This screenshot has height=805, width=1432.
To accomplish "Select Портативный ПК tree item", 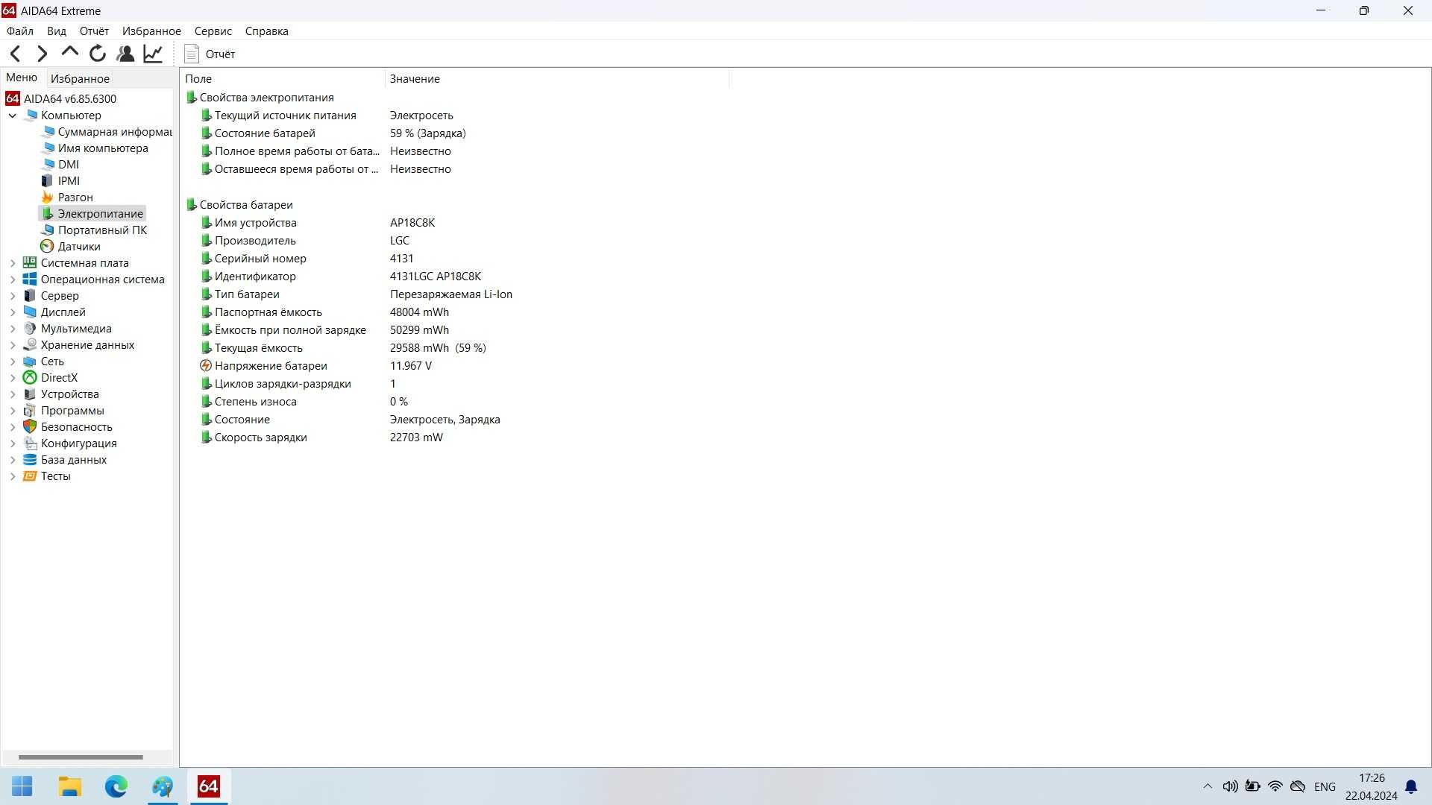I will click(94, 230).
